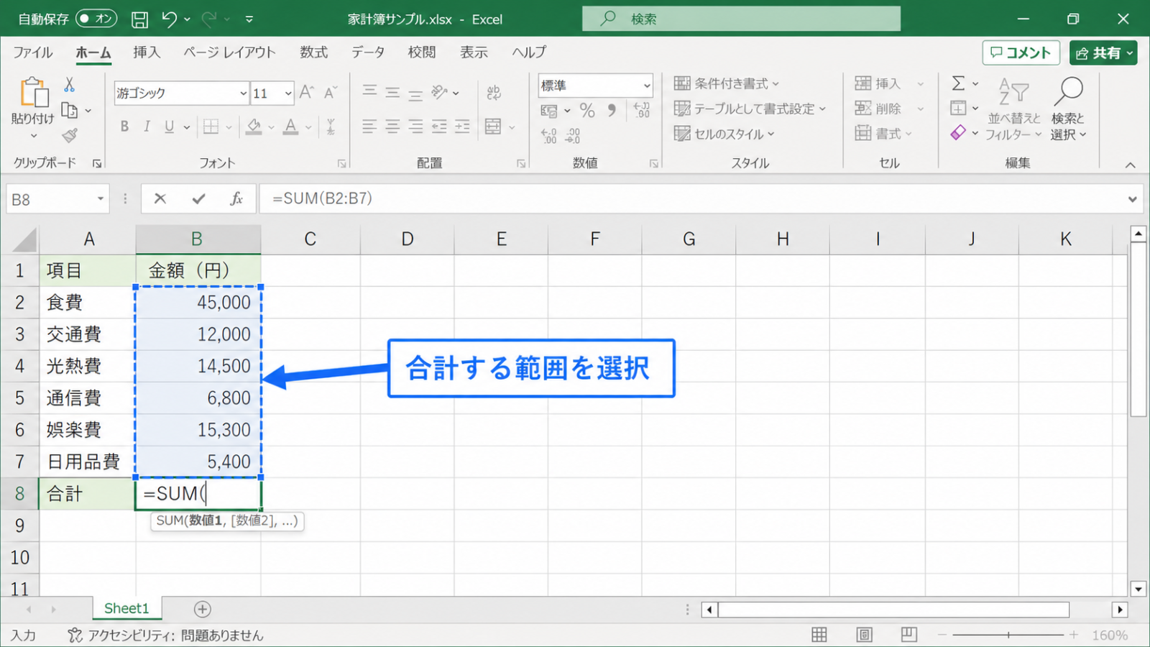Open the number format dropdown 標準
Image resolution: width=1150 pixels, height=647 pixels.
[646, 86]
